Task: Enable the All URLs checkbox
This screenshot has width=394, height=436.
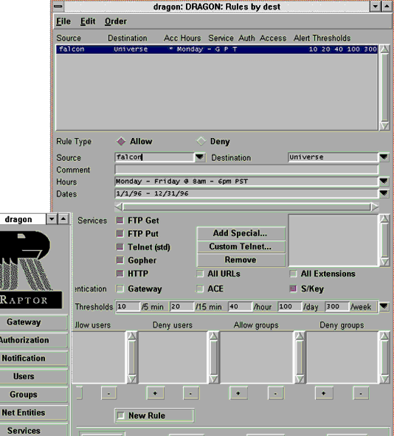Action: coord(200,274)
